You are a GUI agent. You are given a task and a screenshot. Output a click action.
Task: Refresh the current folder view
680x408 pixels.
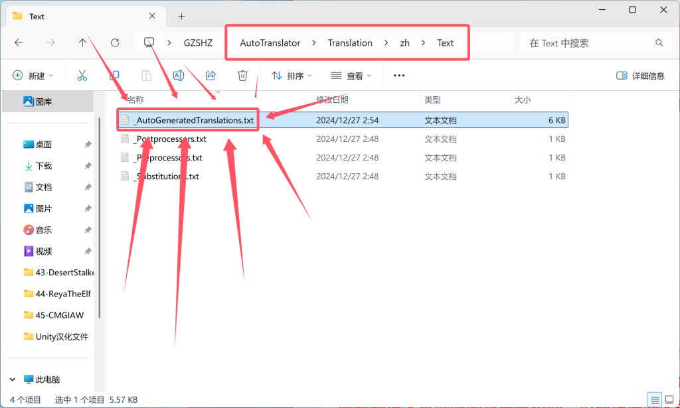pos(115,42)
